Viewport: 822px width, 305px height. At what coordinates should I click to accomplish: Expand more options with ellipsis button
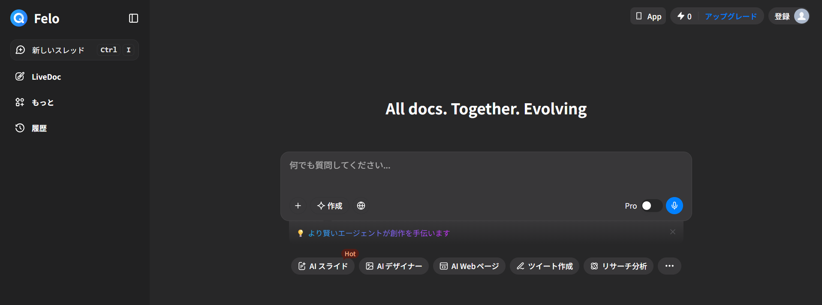click(669, 266)
